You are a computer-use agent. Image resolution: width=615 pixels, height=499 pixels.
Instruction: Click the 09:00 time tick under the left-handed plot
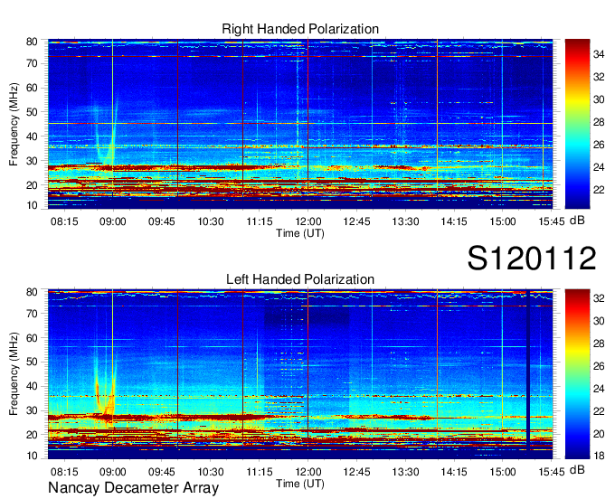pos(113,472)
